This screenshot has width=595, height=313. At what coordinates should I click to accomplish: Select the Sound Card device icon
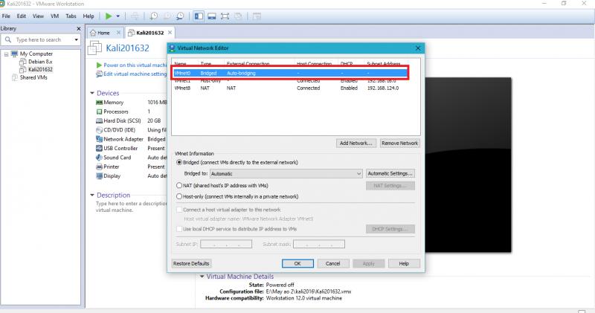click(x=99, y=158)
